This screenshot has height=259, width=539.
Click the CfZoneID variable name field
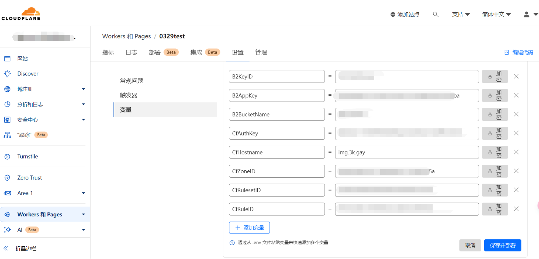277,171
